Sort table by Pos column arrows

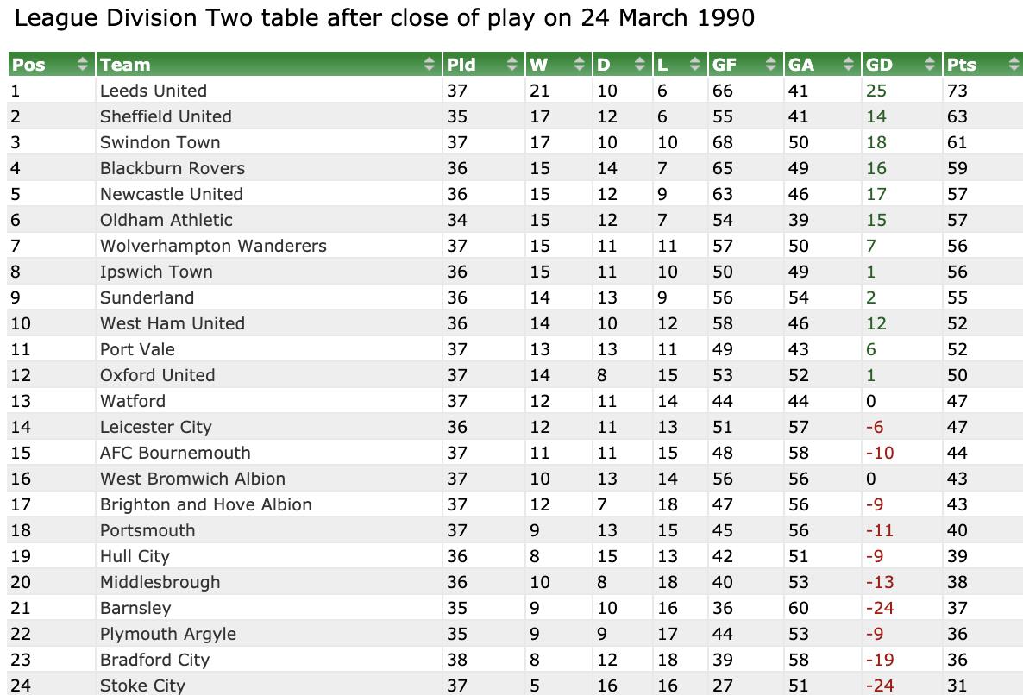coord(82,64)
